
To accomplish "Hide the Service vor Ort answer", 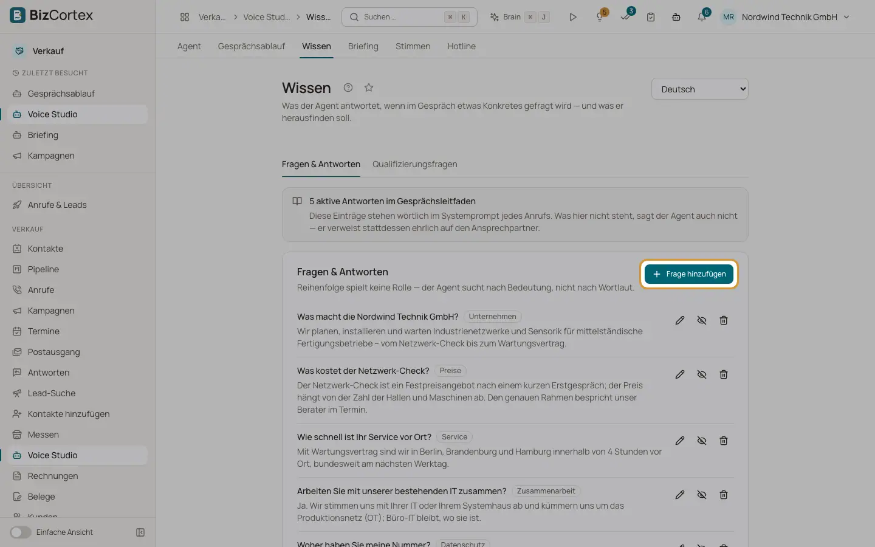I will 702,441.
